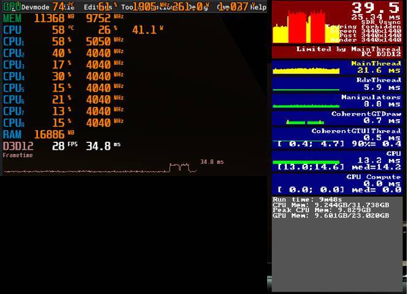
Task: Select the GPU Compute timing panel
Action: coord(337,183)
